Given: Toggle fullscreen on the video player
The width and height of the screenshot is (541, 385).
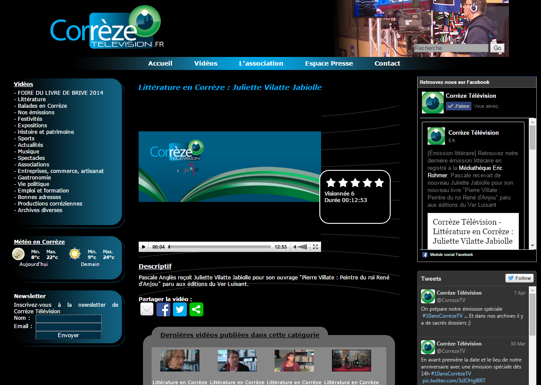Looking at the screenshot, I should 315,247.
